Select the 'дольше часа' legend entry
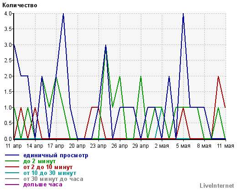The width and height of the screenshot is (237, 190). 43,185
